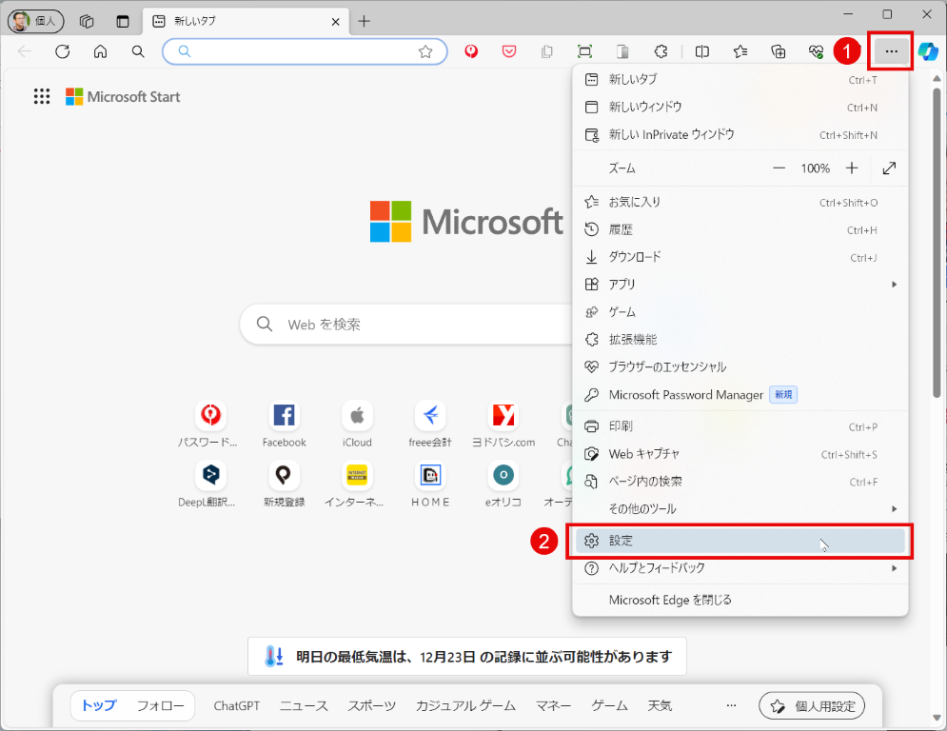Screen dimensions: 947x731
Task: Open ブラウザーのエッセンシャル menu item
Action: pyautogui.click(x=740, y=366)
